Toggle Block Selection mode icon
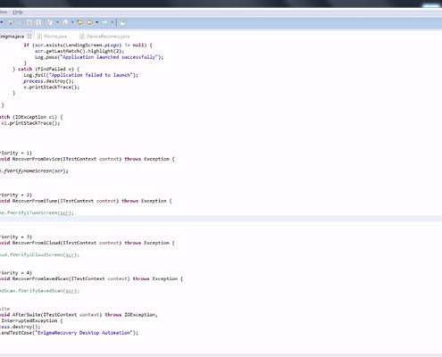The width and height of the screenshot is (442, 357). 29,22
